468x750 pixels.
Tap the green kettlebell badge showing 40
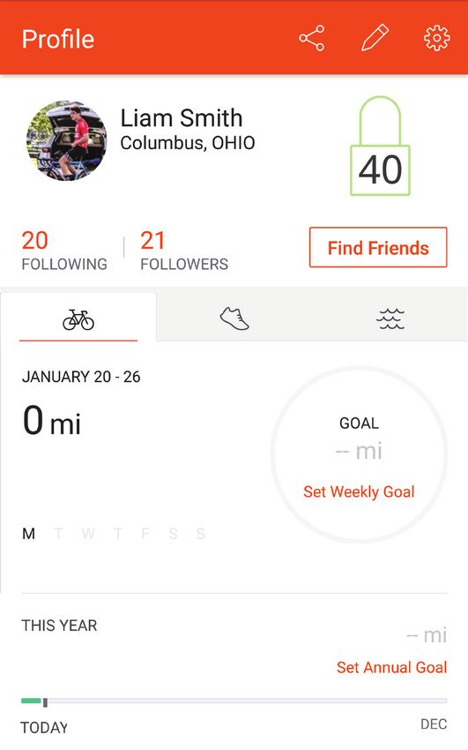click(x=380, y=146)
